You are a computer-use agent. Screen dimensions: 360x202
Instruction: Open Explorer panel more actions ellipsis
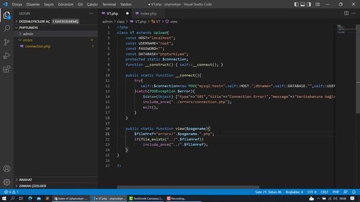coord(91,13)
